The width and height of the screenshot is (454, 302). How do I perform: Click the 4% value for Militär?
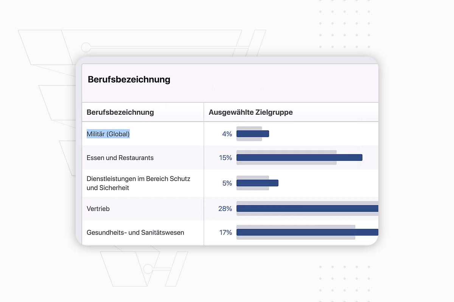[227, 134]
